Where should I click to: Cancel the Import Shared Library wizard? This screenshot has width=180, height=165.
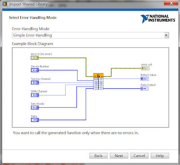[x=139, y=156]
